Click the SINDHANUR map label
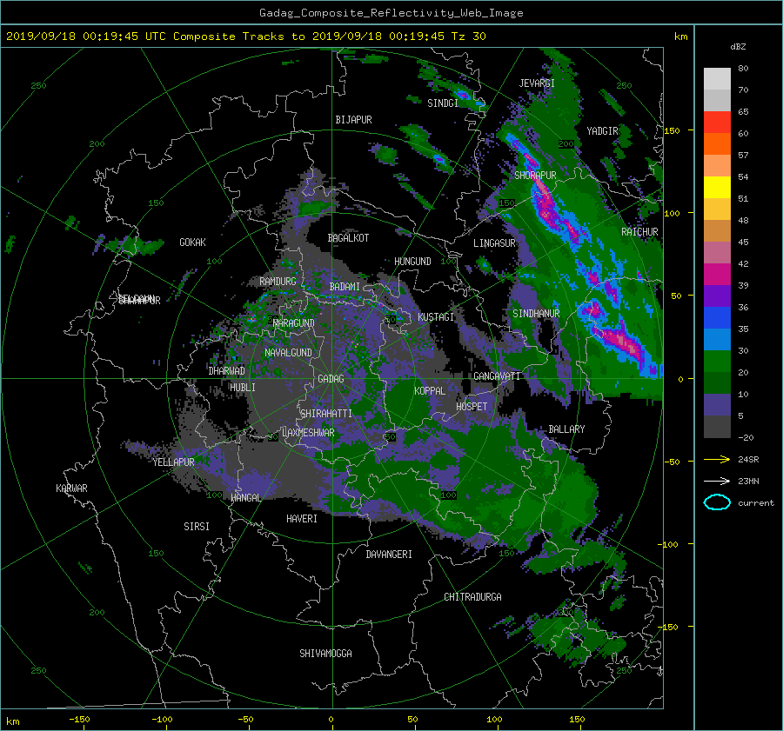783x731 pixels. point(536,314)
